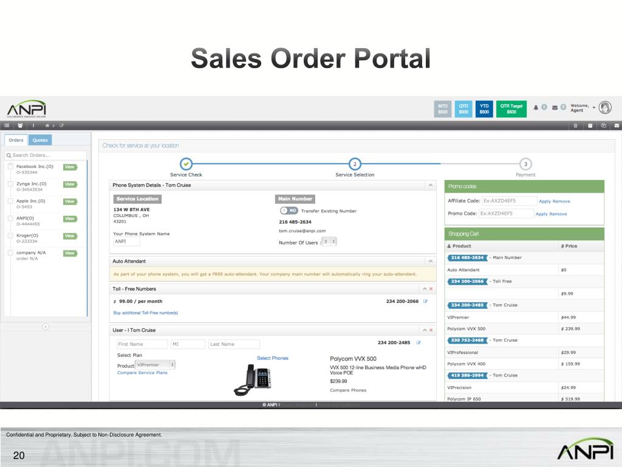This screenshot has width=622, height=467.
Task: Click the copy icon in dark toolbar
Action: (x=603, y=125)
